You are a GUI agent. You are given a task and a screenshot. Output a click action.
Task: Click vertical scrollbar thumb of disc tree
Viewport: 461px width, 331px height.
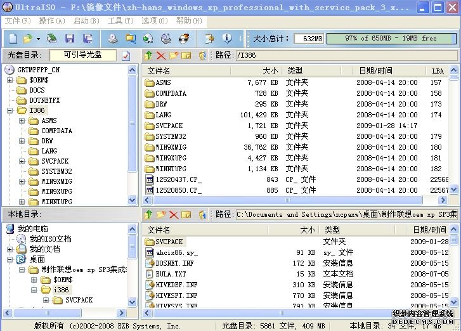point(133,124)
